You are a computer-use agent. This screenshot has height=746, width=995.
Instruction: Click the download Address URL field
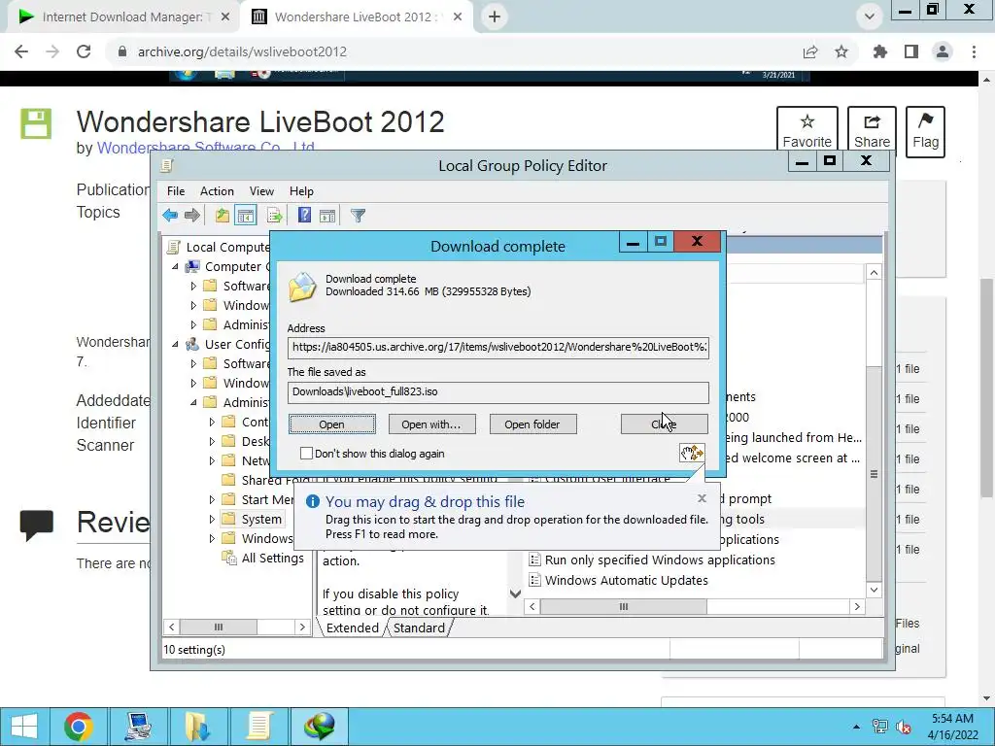[497, 347]
